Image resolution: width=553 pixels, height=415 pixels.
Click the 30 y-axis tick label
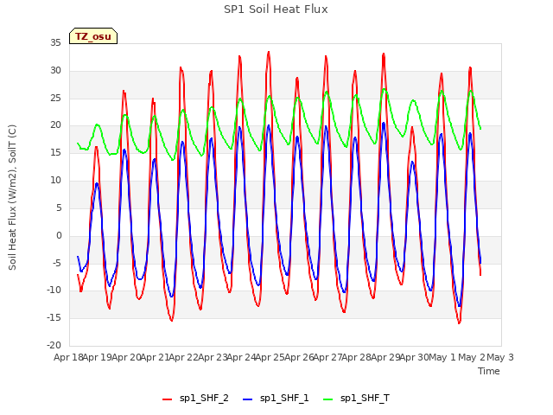coord(55,71)
